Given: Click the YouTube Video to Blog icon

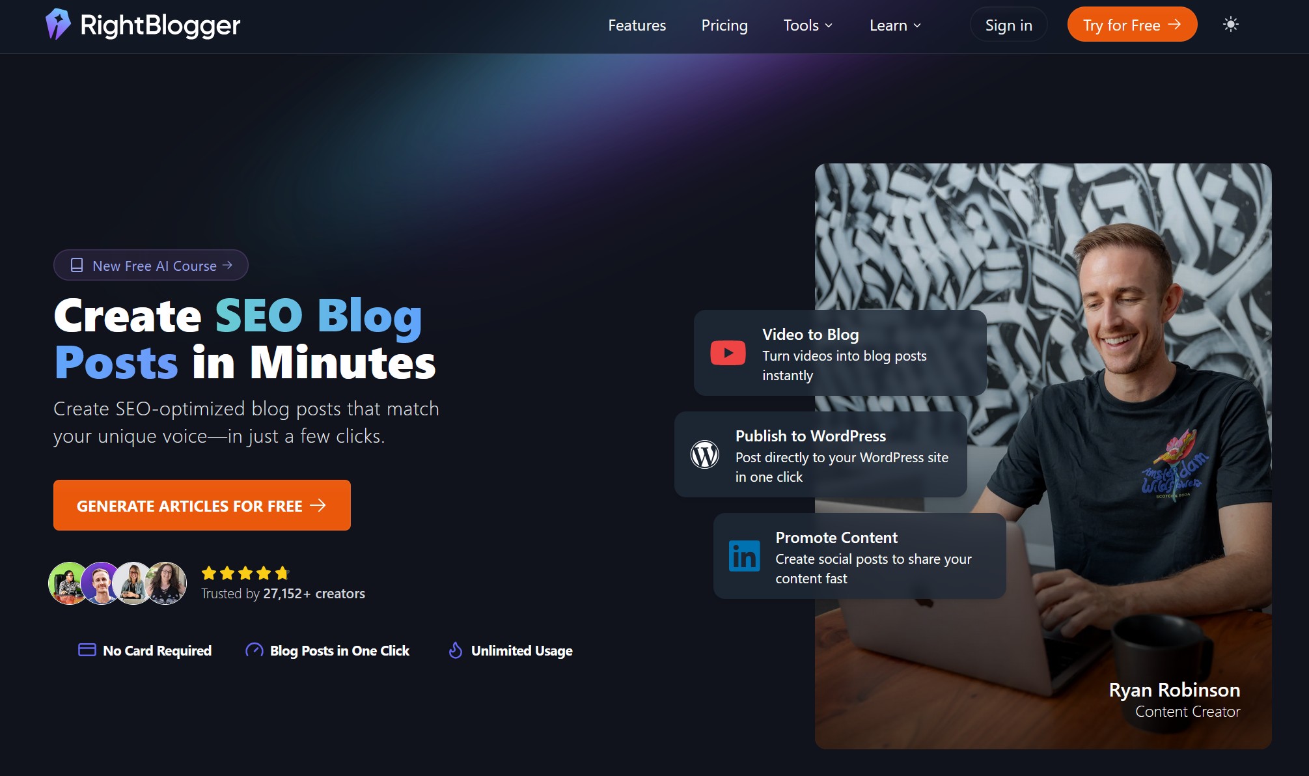Looking at the screenshot, I should (x=728, y=352).
